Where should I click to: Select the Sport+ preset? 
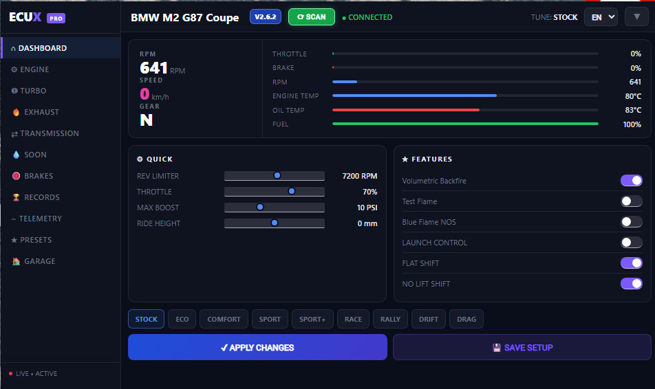[x=312, y=319]
